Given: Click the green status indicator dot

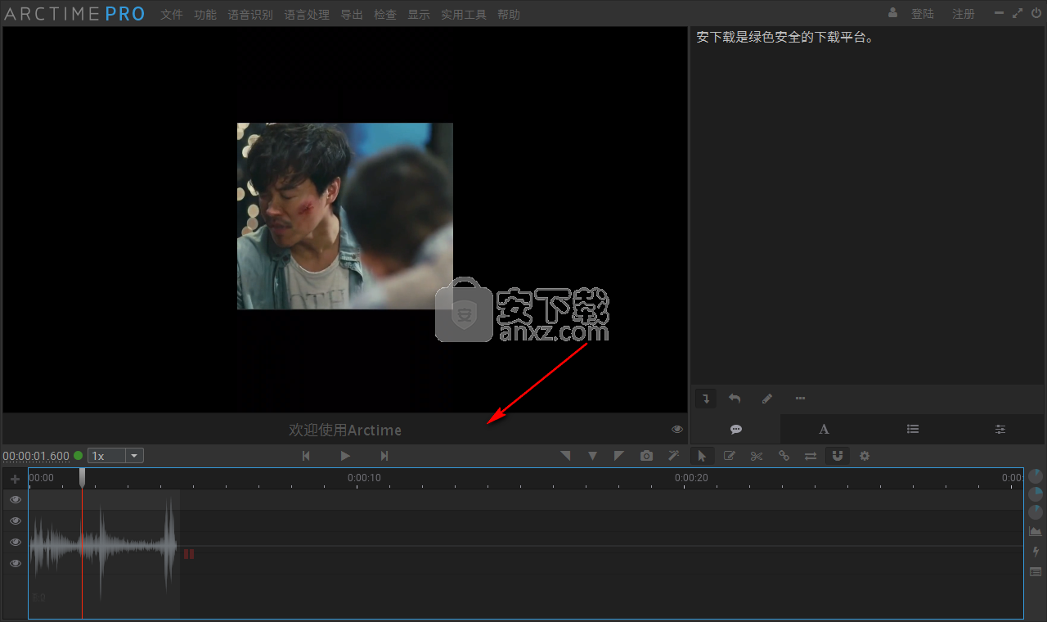Looking at the screenshot, I should (x=79, y=456).
